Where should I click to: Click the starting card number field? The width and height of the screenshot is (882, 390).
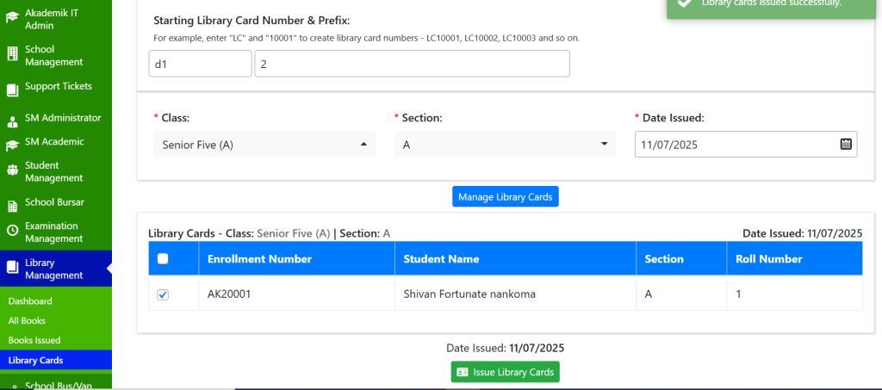[412, 64]
